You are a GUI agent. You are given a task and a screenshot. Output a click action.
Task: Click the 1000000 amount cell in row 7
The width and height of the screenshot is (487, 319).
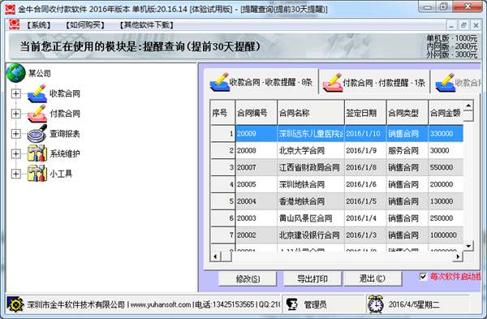tap(446, 235)
